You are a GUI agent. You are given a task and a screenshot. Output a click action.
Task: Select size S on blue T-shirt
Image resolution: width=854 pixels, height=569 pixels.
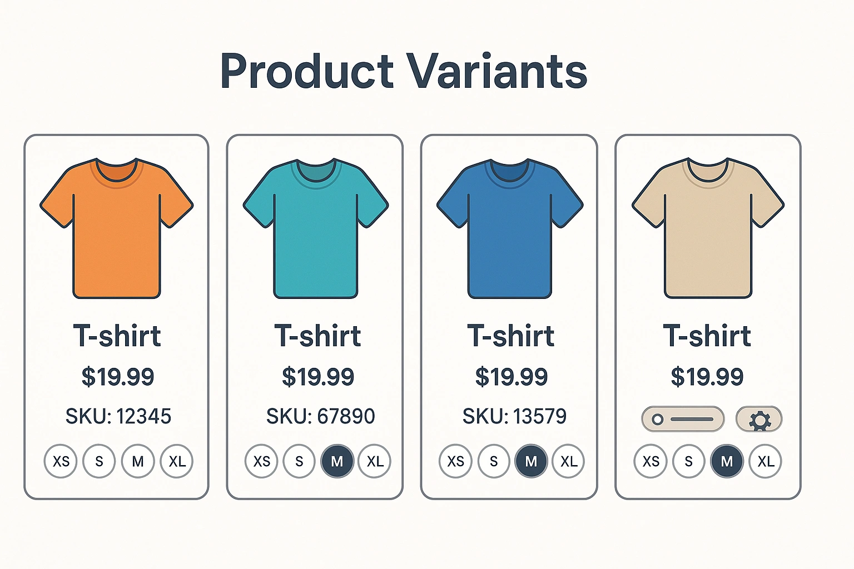(x=493, y=461)
